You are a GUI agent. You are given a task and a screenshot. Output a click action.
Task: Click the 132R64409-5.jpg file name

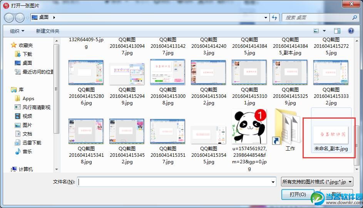click(86, 43)
